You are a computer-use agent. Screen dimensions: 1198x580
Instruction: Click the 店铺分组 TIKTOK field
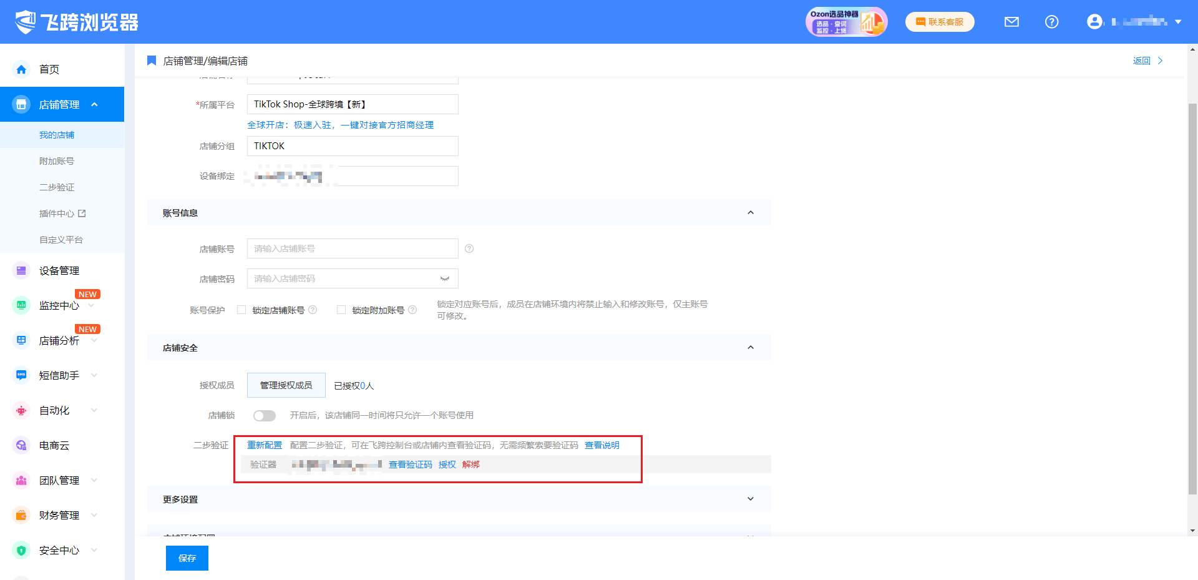[x=353, y=146]
